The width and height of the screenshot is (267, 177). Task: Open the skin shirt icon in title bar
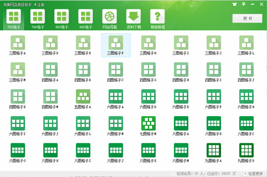pos(235,4)
